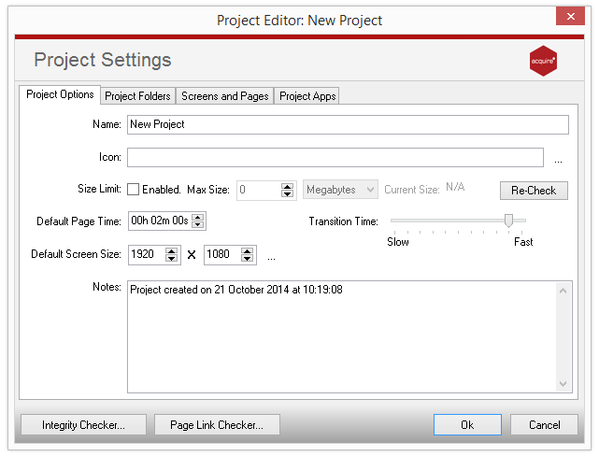Increase screen width 1920 with up arrow
The width and height of the screenshot is (599, 456).
click(172, 251)
